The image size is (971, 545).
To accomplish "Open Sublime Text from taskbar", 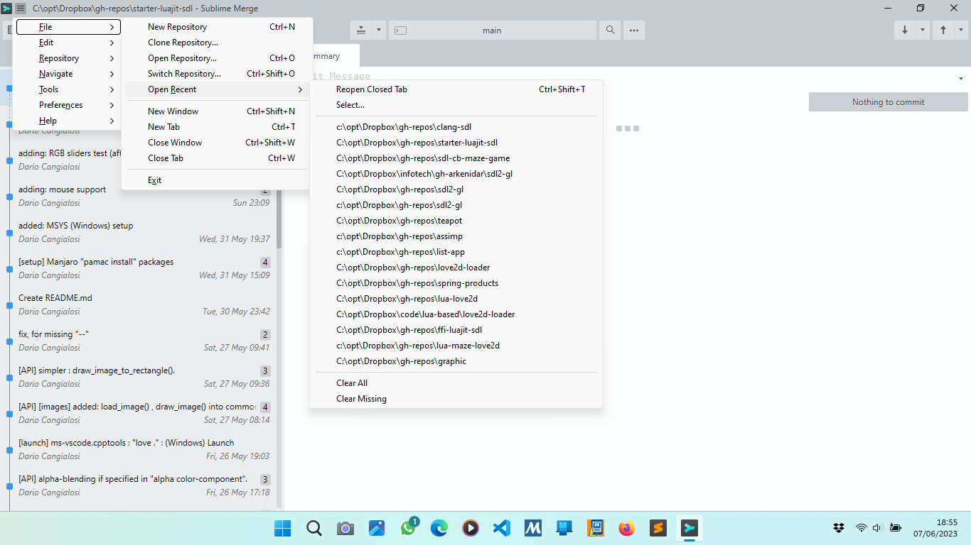I will 658,528.
